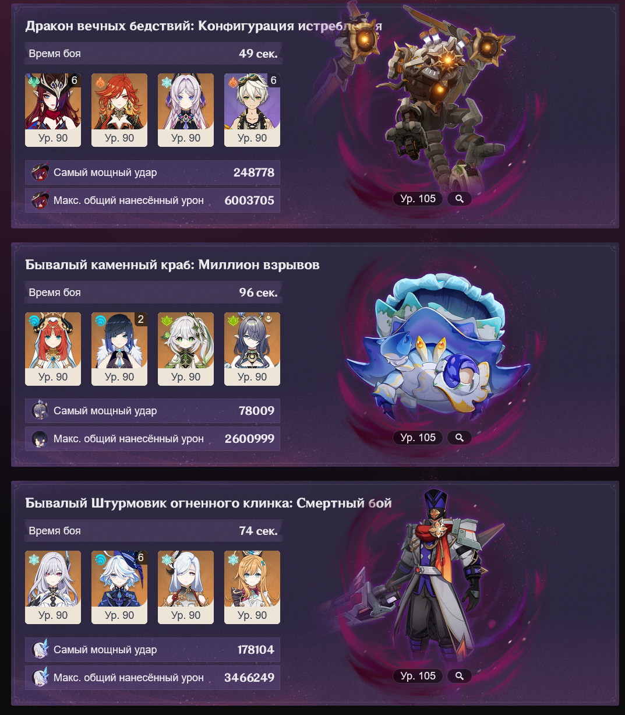The width and height of the screenshot is (625, 715).
Task: Click magnifier icon under the dragon boss
Action: click(x=459, y=199)
